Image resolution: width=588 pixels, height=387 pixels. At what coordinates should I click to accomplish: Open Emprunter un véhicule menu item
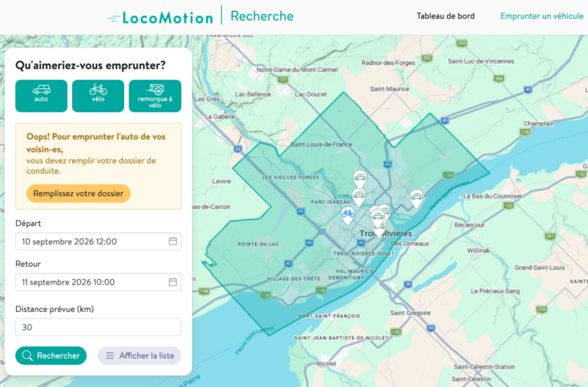click(x=541, y=16)
